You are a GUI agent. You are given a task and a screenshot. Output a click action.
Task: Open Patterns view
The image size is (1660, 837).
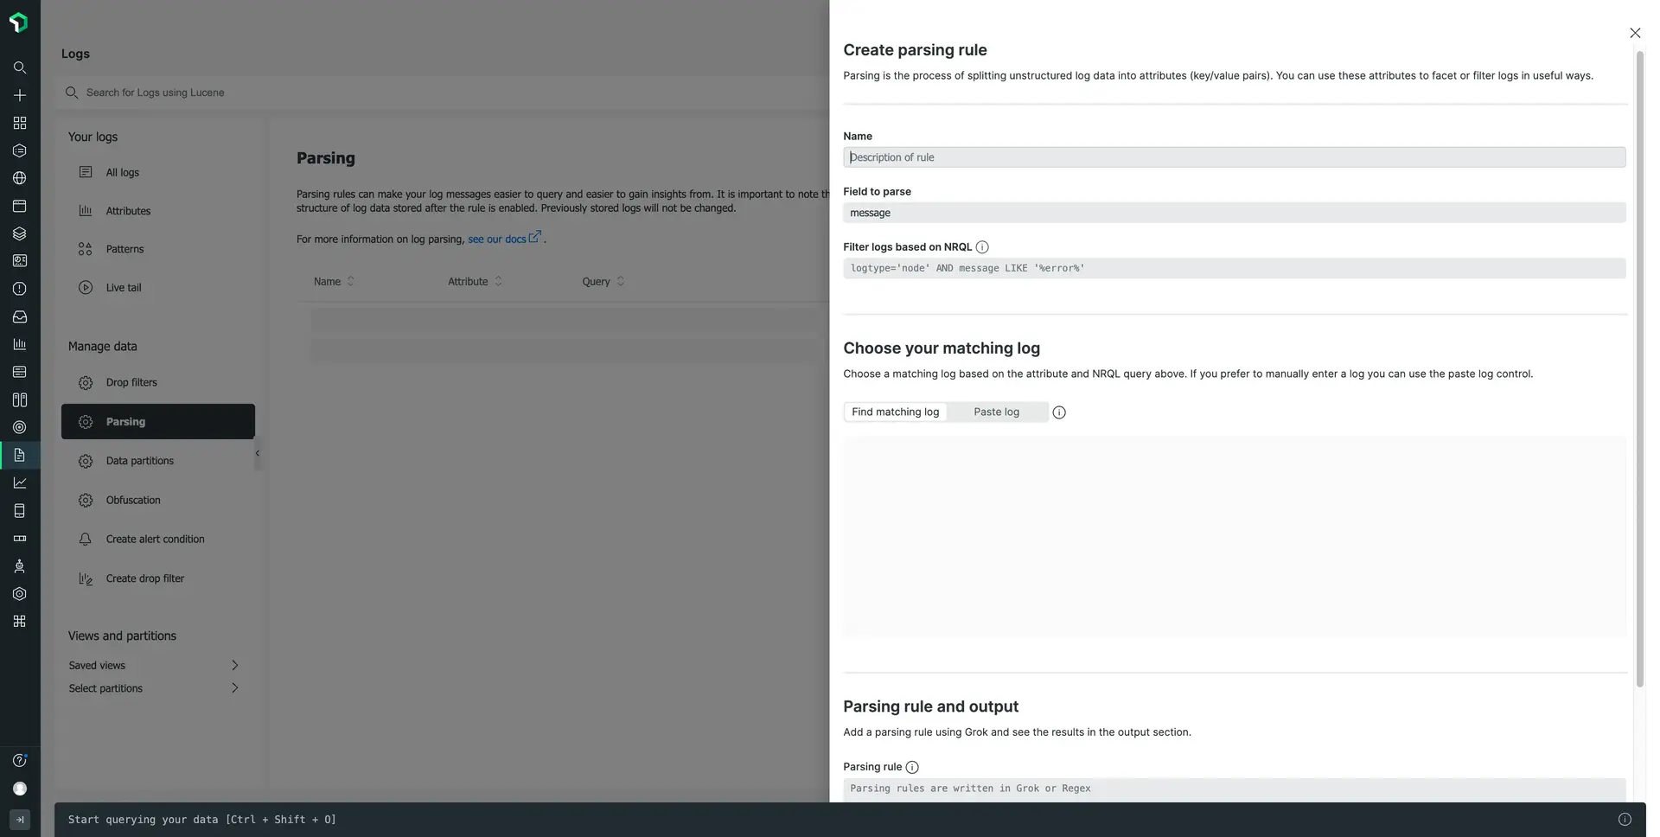tap(158, 249)
